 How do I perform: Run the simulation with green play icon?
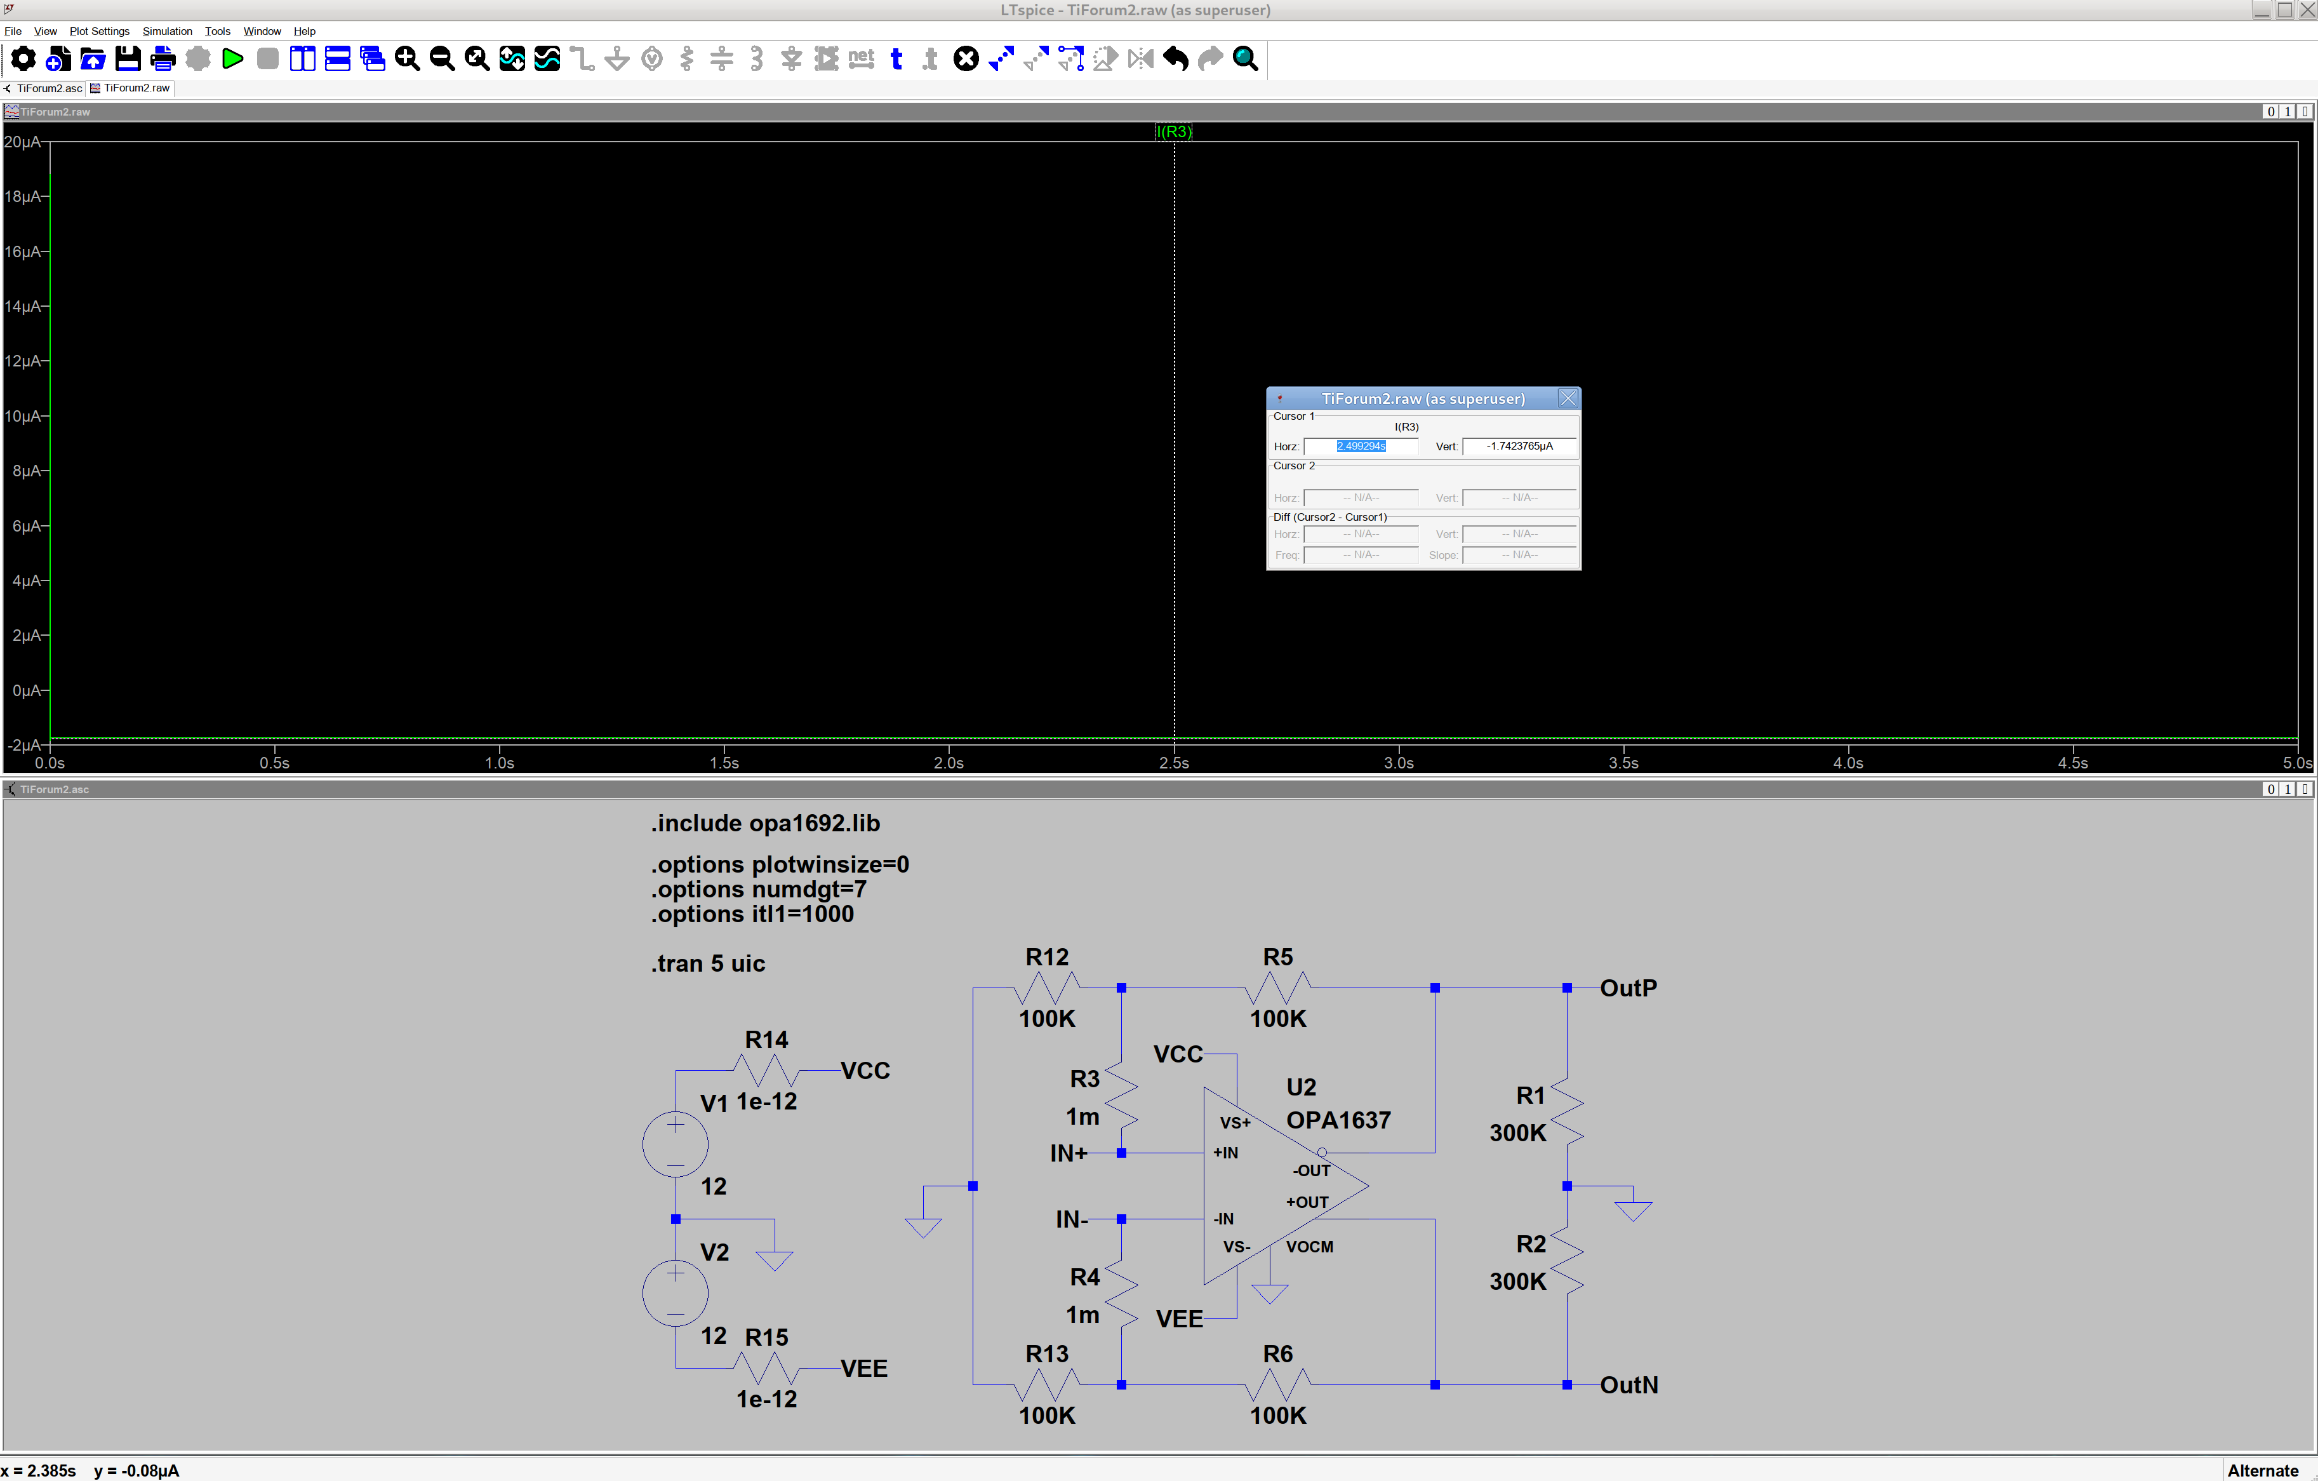point(233,58)
